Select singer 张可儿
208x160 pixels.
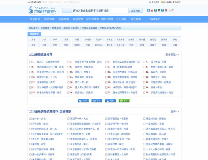pos(153,40)
